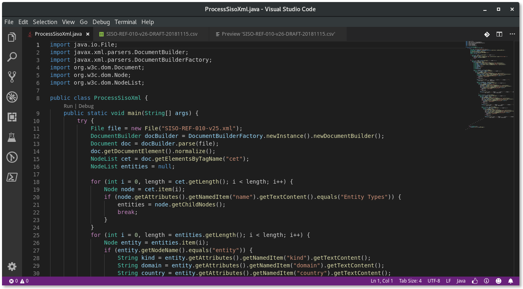Maximize the Visual Studio Code window
This screenshot has height=289, width=523.
pyautogui.click(x=499, y=9)
